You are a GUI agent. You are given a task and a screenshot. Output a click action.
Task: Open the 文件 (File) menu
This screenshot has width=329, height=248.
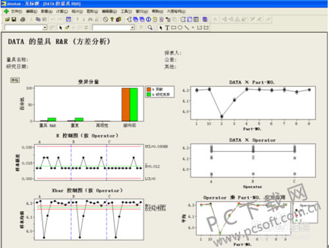coord(16,11)
